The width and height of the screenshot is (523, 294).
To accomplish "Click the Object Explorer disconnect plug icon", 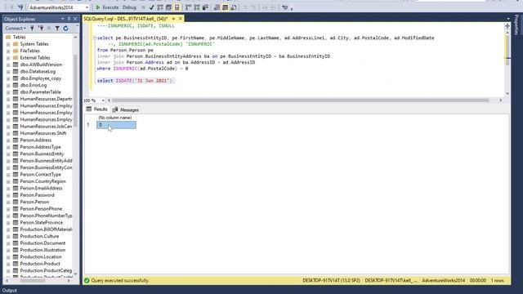I will (41, 29).
